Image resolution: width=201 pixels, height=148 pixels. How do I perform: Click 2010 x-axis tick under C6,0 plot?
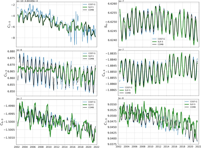click(x=49, y=147)
